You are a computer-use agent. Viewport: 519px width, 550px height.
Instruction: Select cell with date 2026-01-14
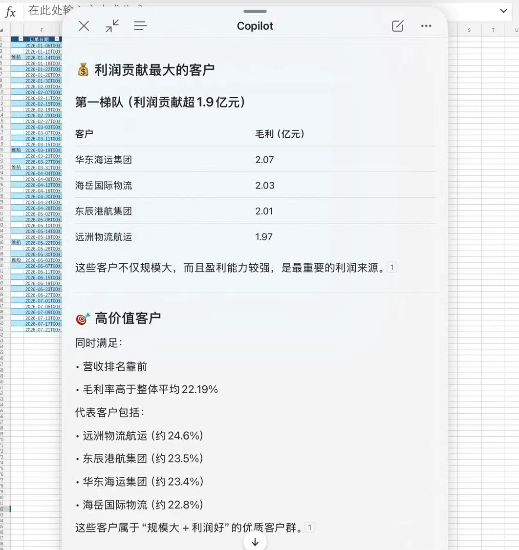coord(43,58)
